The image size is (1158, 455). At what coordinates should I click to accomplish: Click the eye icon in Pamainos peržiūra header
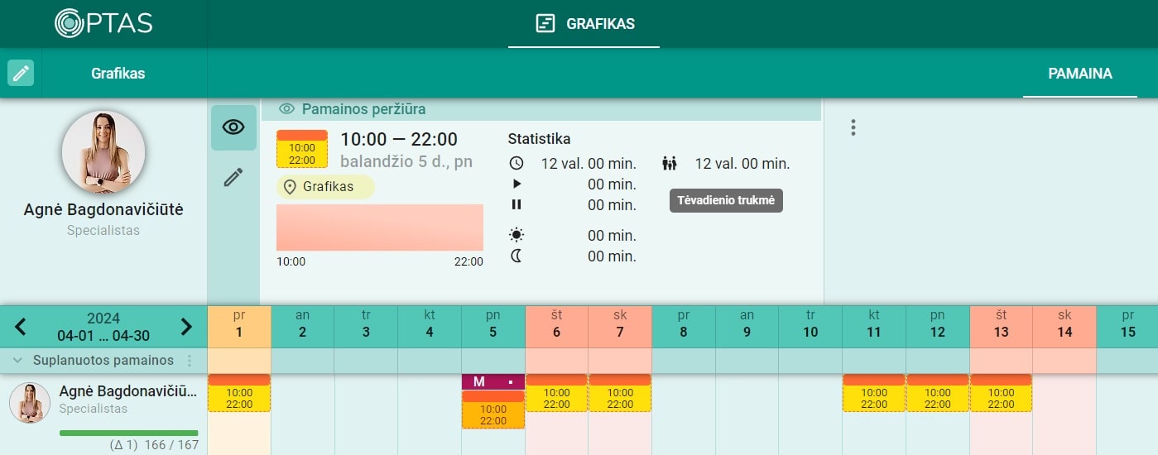[x=287, y=108]
